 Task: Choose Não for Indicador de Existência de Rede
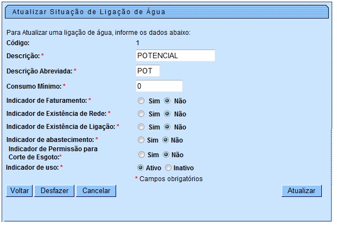coord(167,114)
